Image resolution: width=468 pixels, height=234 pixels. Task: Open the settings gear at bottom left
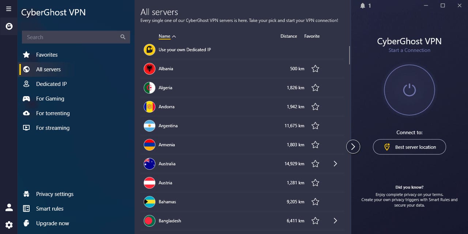click(x=9, y=225)
